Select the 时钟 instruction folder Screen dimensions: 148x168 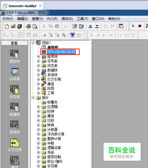pyautogui.click(x=51, y=111)
